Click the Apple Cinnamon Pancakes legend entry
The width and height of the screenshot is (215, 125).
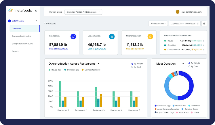(x=167, y=109)
